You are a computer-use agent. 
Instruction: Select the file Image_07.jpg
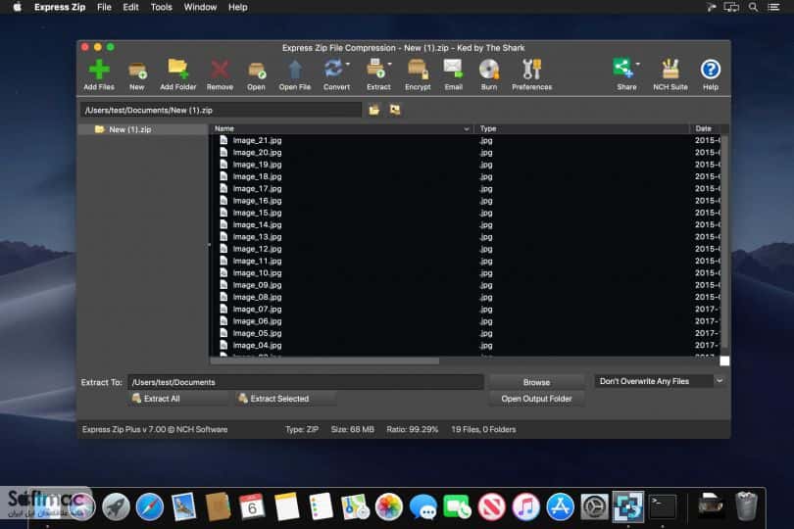click(257, 309)
